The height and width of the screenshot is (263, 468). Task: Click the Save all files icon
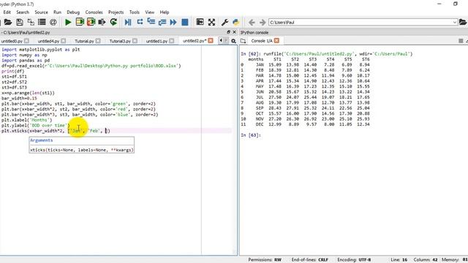coord(31,22)
